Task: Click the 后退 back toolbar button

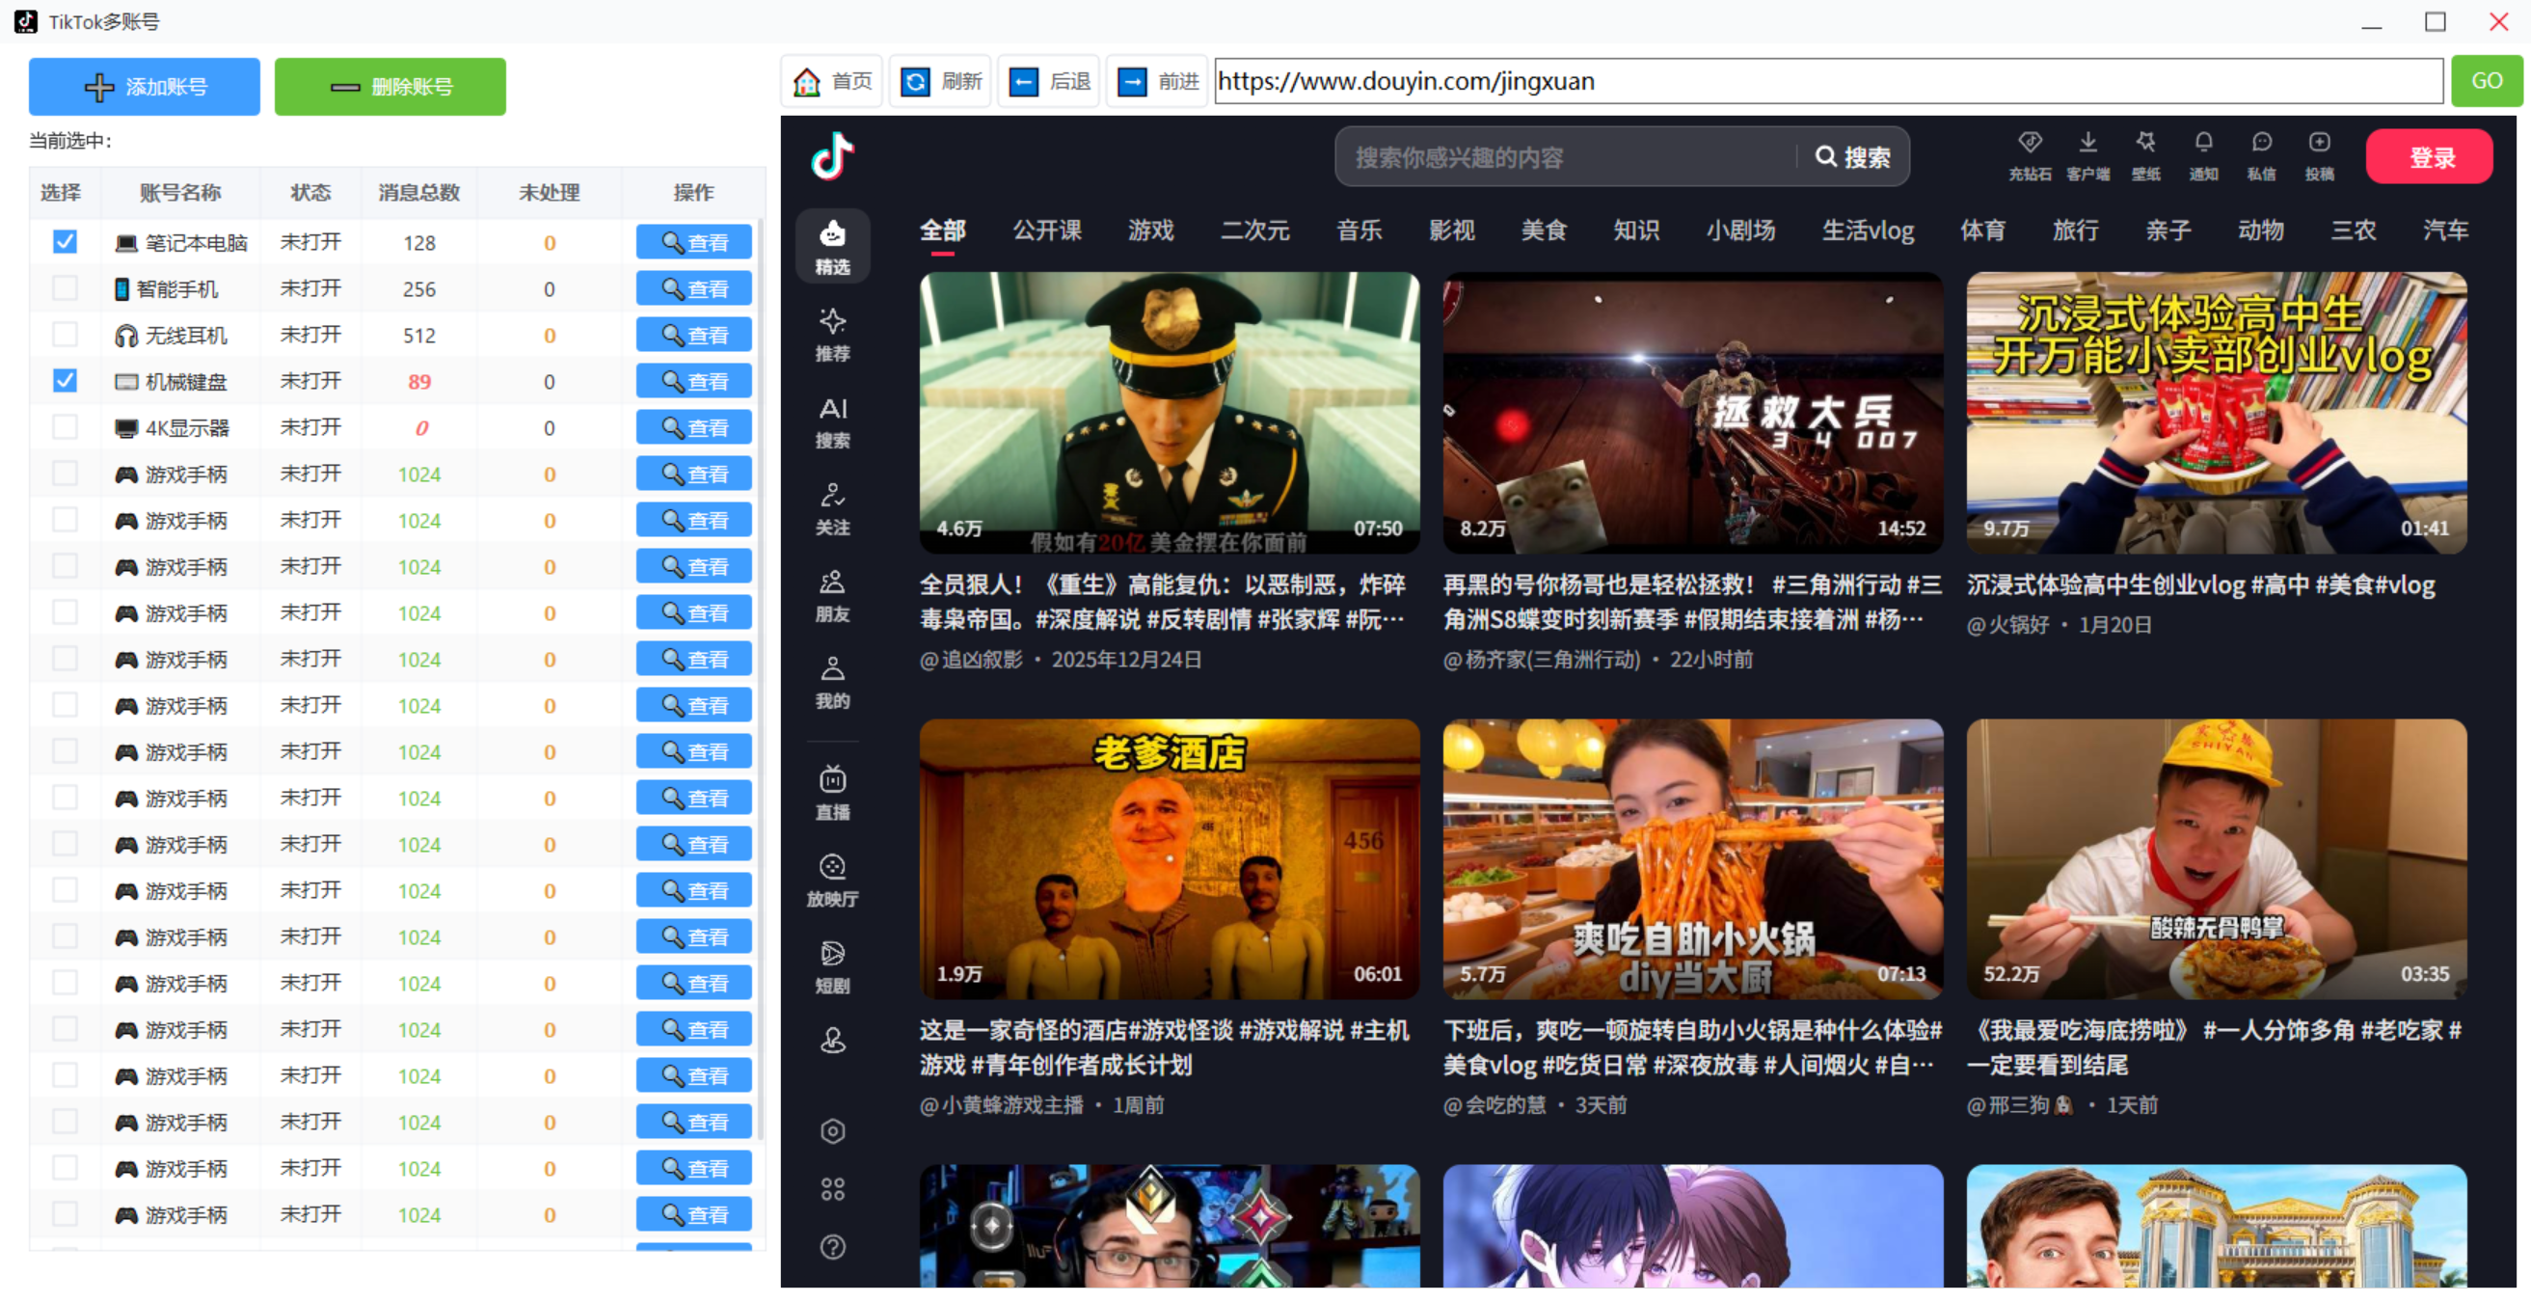Action: pos(1048,81)
